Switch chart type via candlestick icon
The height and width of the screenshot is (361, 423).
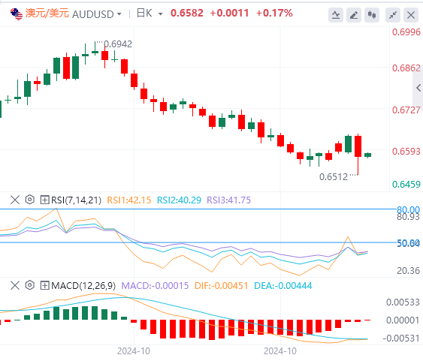[x=372, y=15]
